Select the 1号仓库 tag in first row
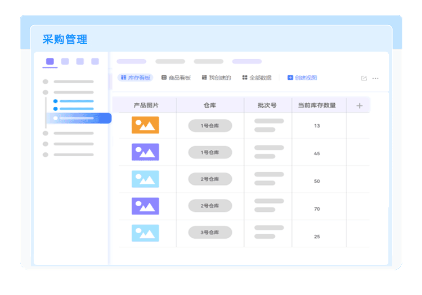422x295 pixels. (x=210, y=126)
